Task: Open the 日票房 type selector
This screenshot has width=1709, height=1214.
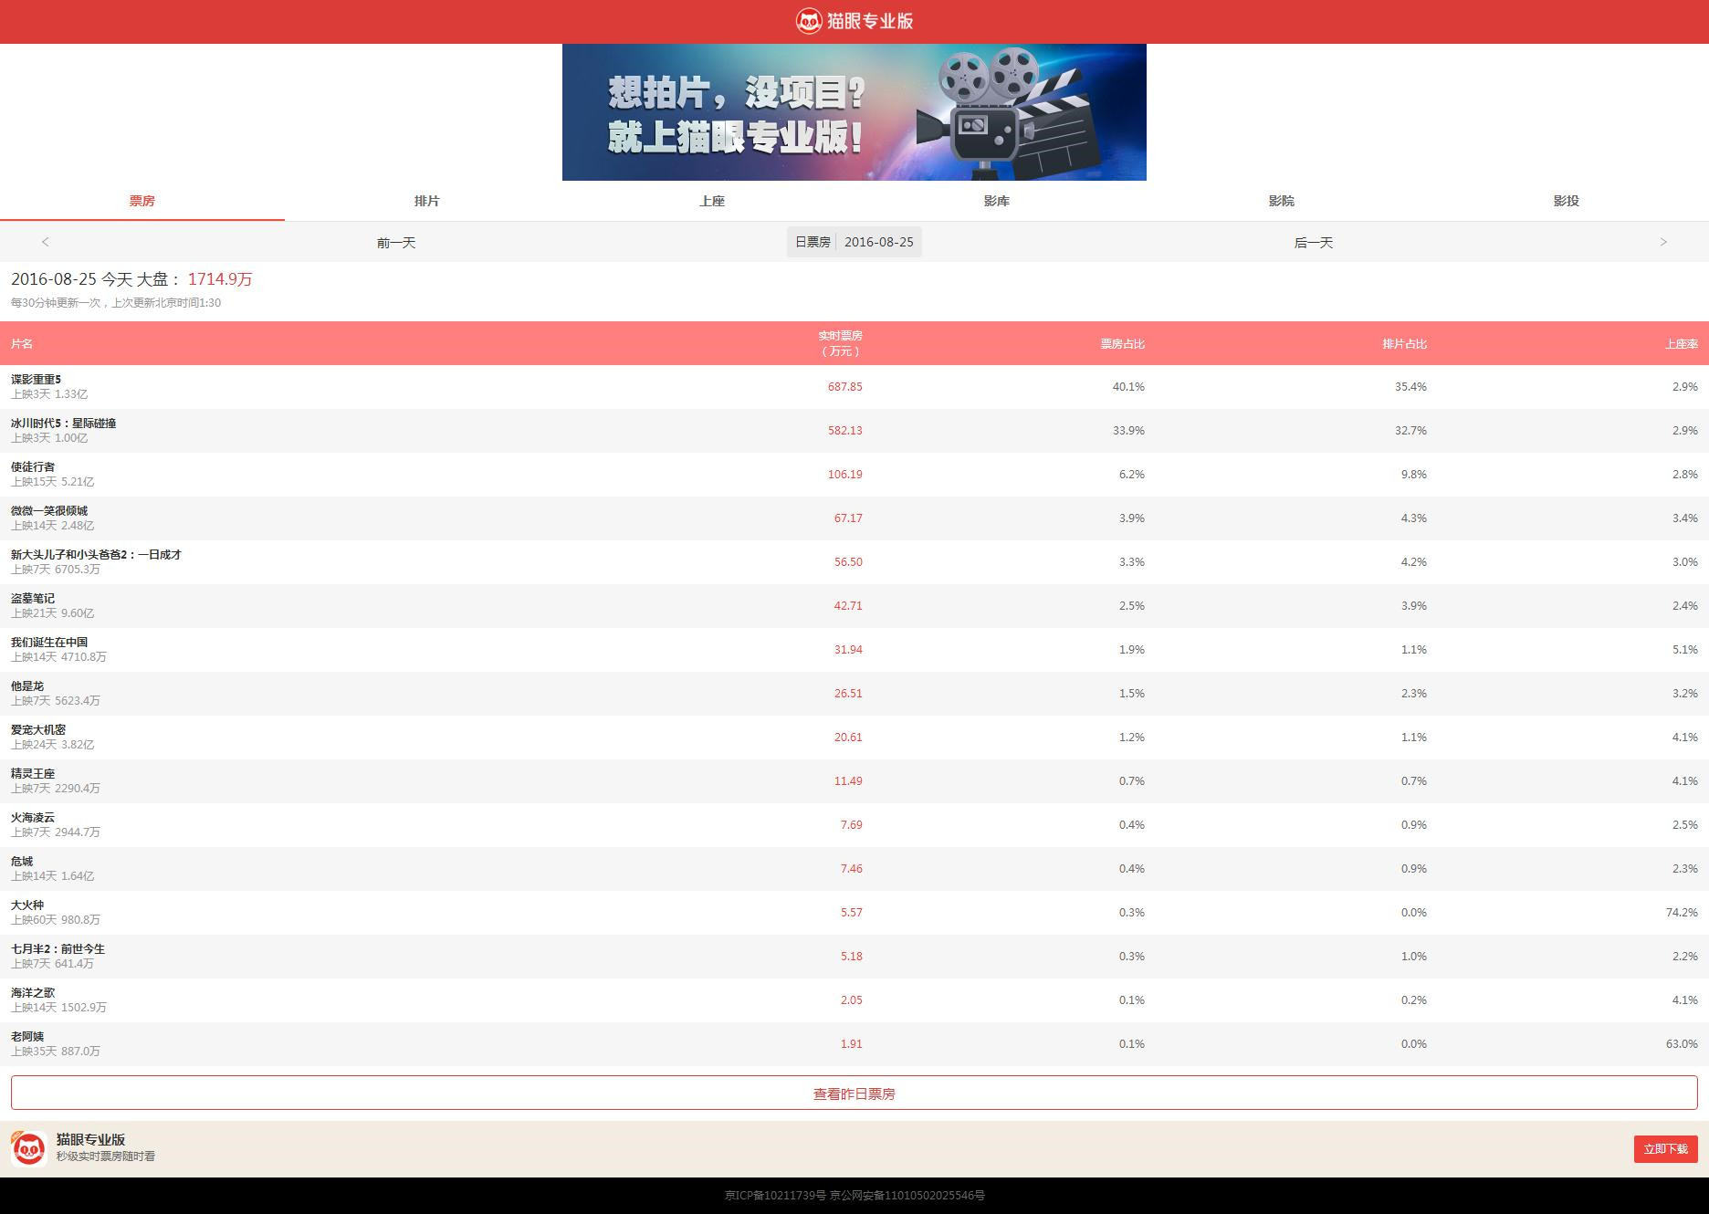Action: [813, 242]
